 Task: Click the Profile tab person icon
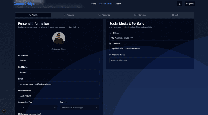[30, 15]
